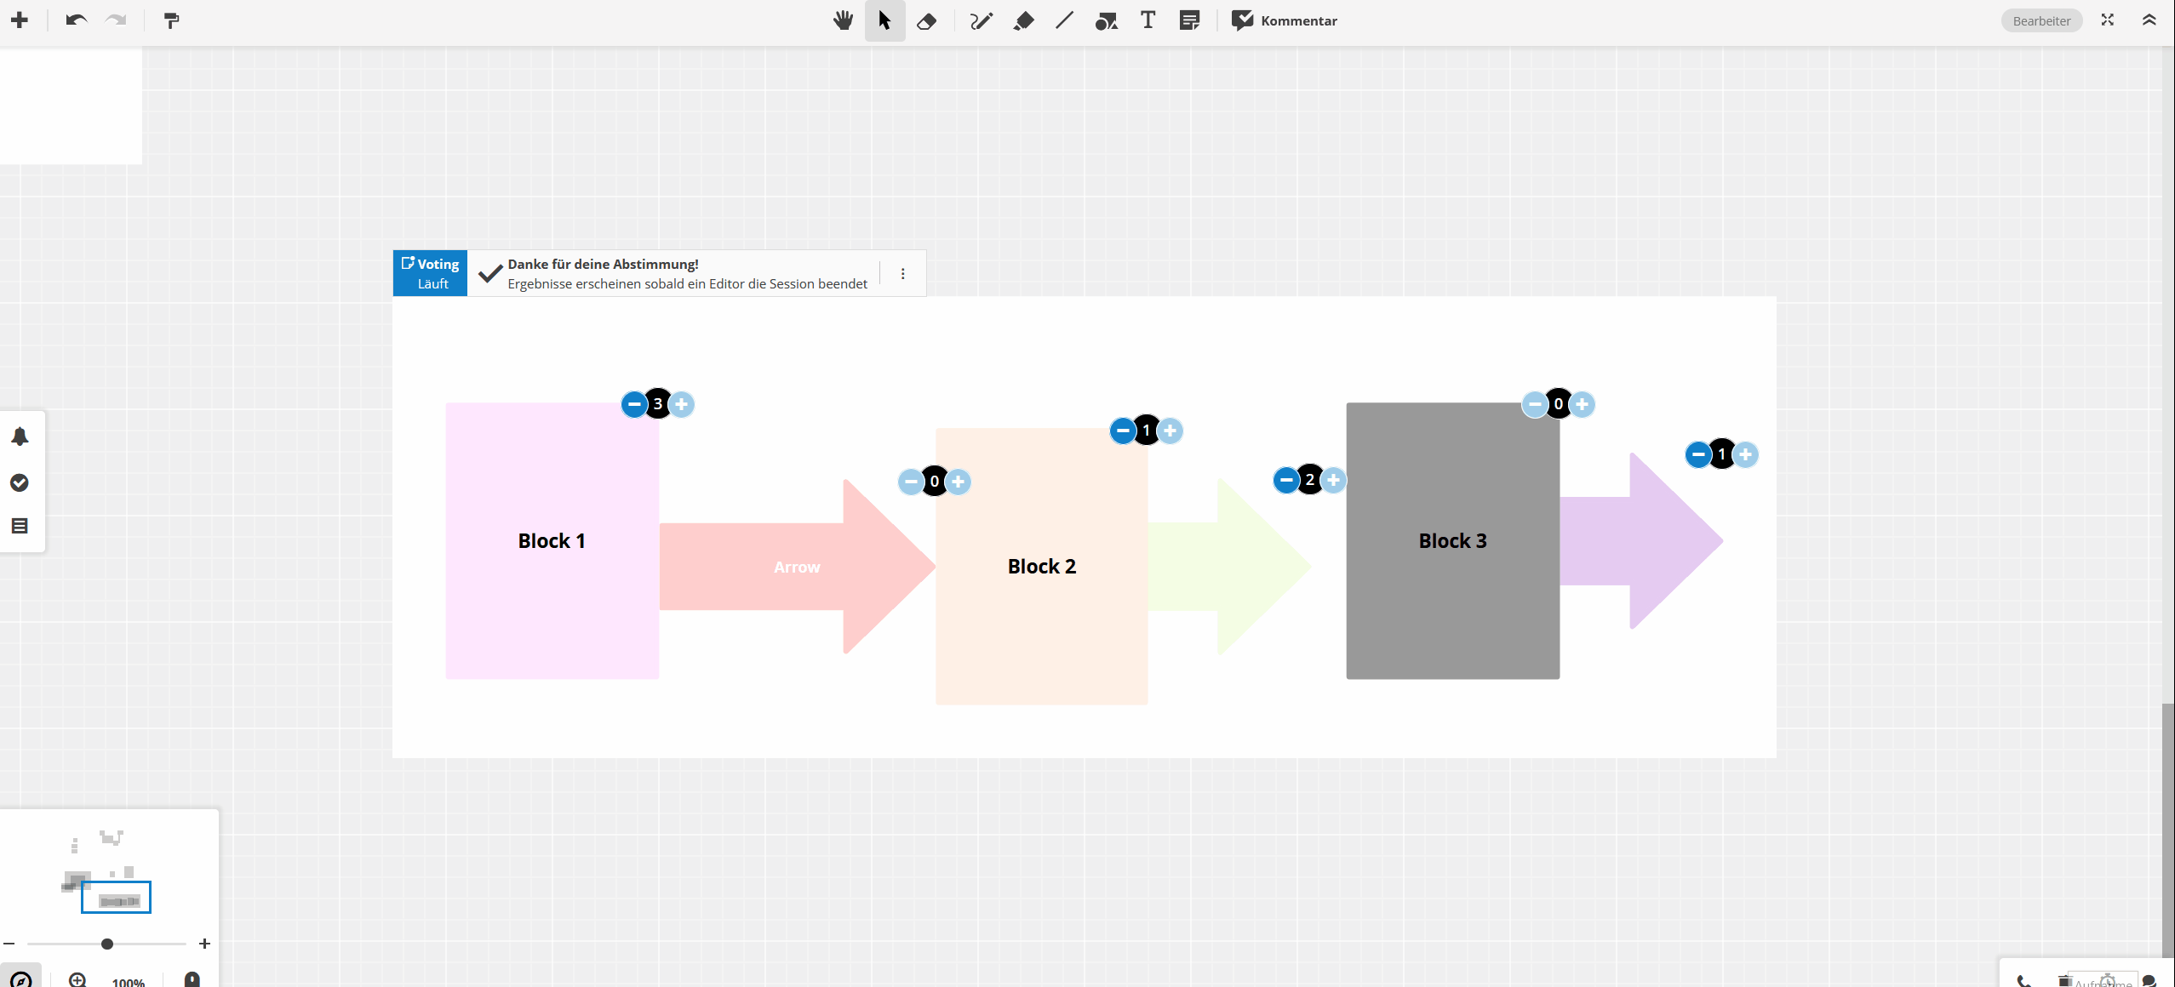
Task: Click the black vote count 3 badge
Action: point(658,404)
